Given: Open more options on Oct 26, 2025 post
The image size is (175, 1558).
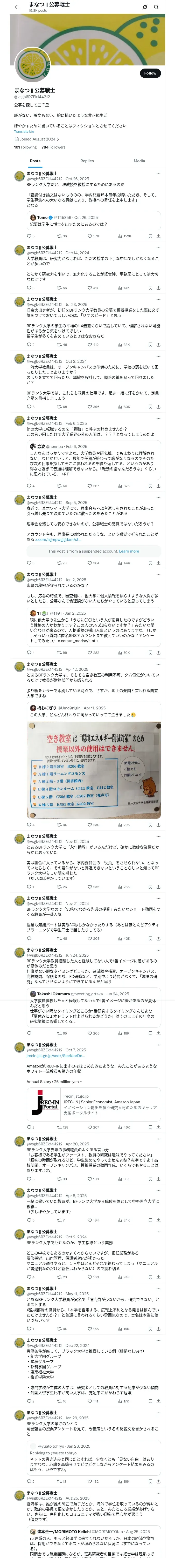Looking at the screenshot, I should (158, 173).
